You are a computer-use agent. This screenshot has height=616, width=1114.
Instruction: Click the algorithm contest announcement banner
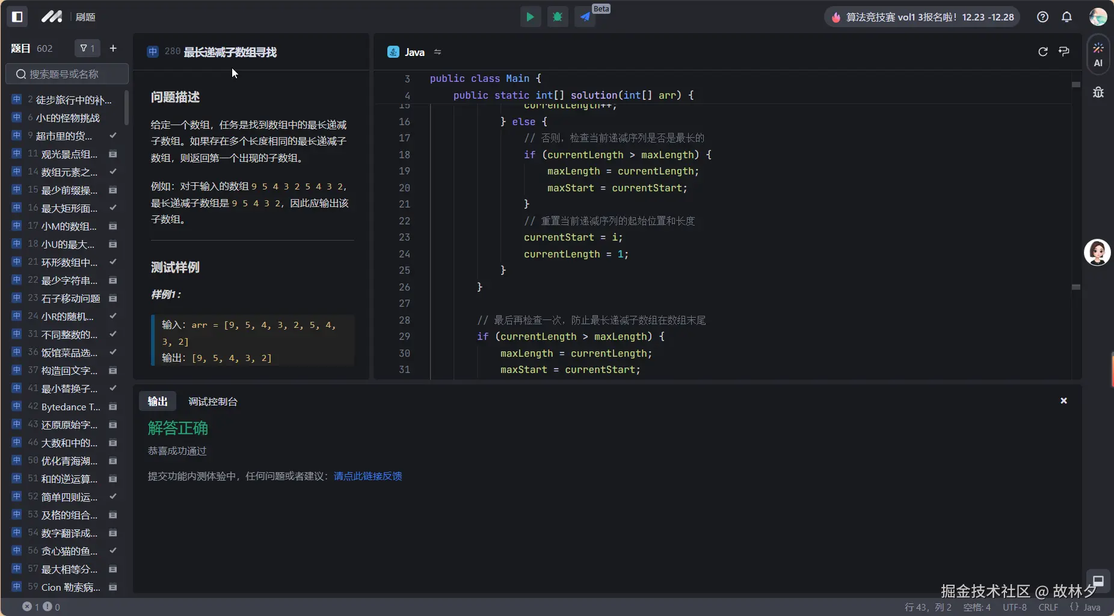[923, 17]
